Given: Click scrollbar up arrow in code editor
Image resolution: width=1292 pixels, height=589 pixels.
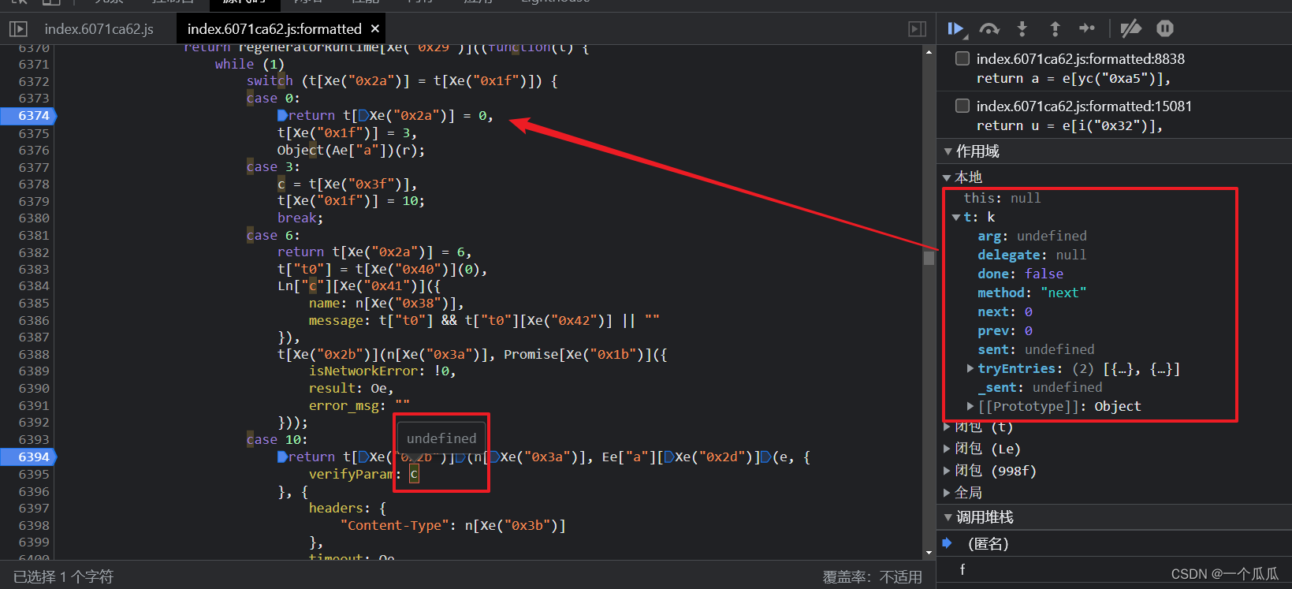Looking at the screenshot, I should click(x=929, y=52).
